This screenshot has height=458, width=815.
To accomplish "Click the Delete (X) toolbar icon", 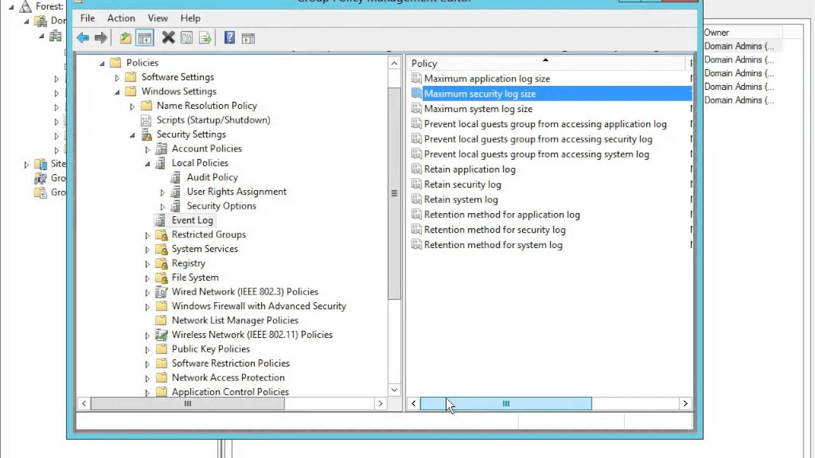I will 168,38.
